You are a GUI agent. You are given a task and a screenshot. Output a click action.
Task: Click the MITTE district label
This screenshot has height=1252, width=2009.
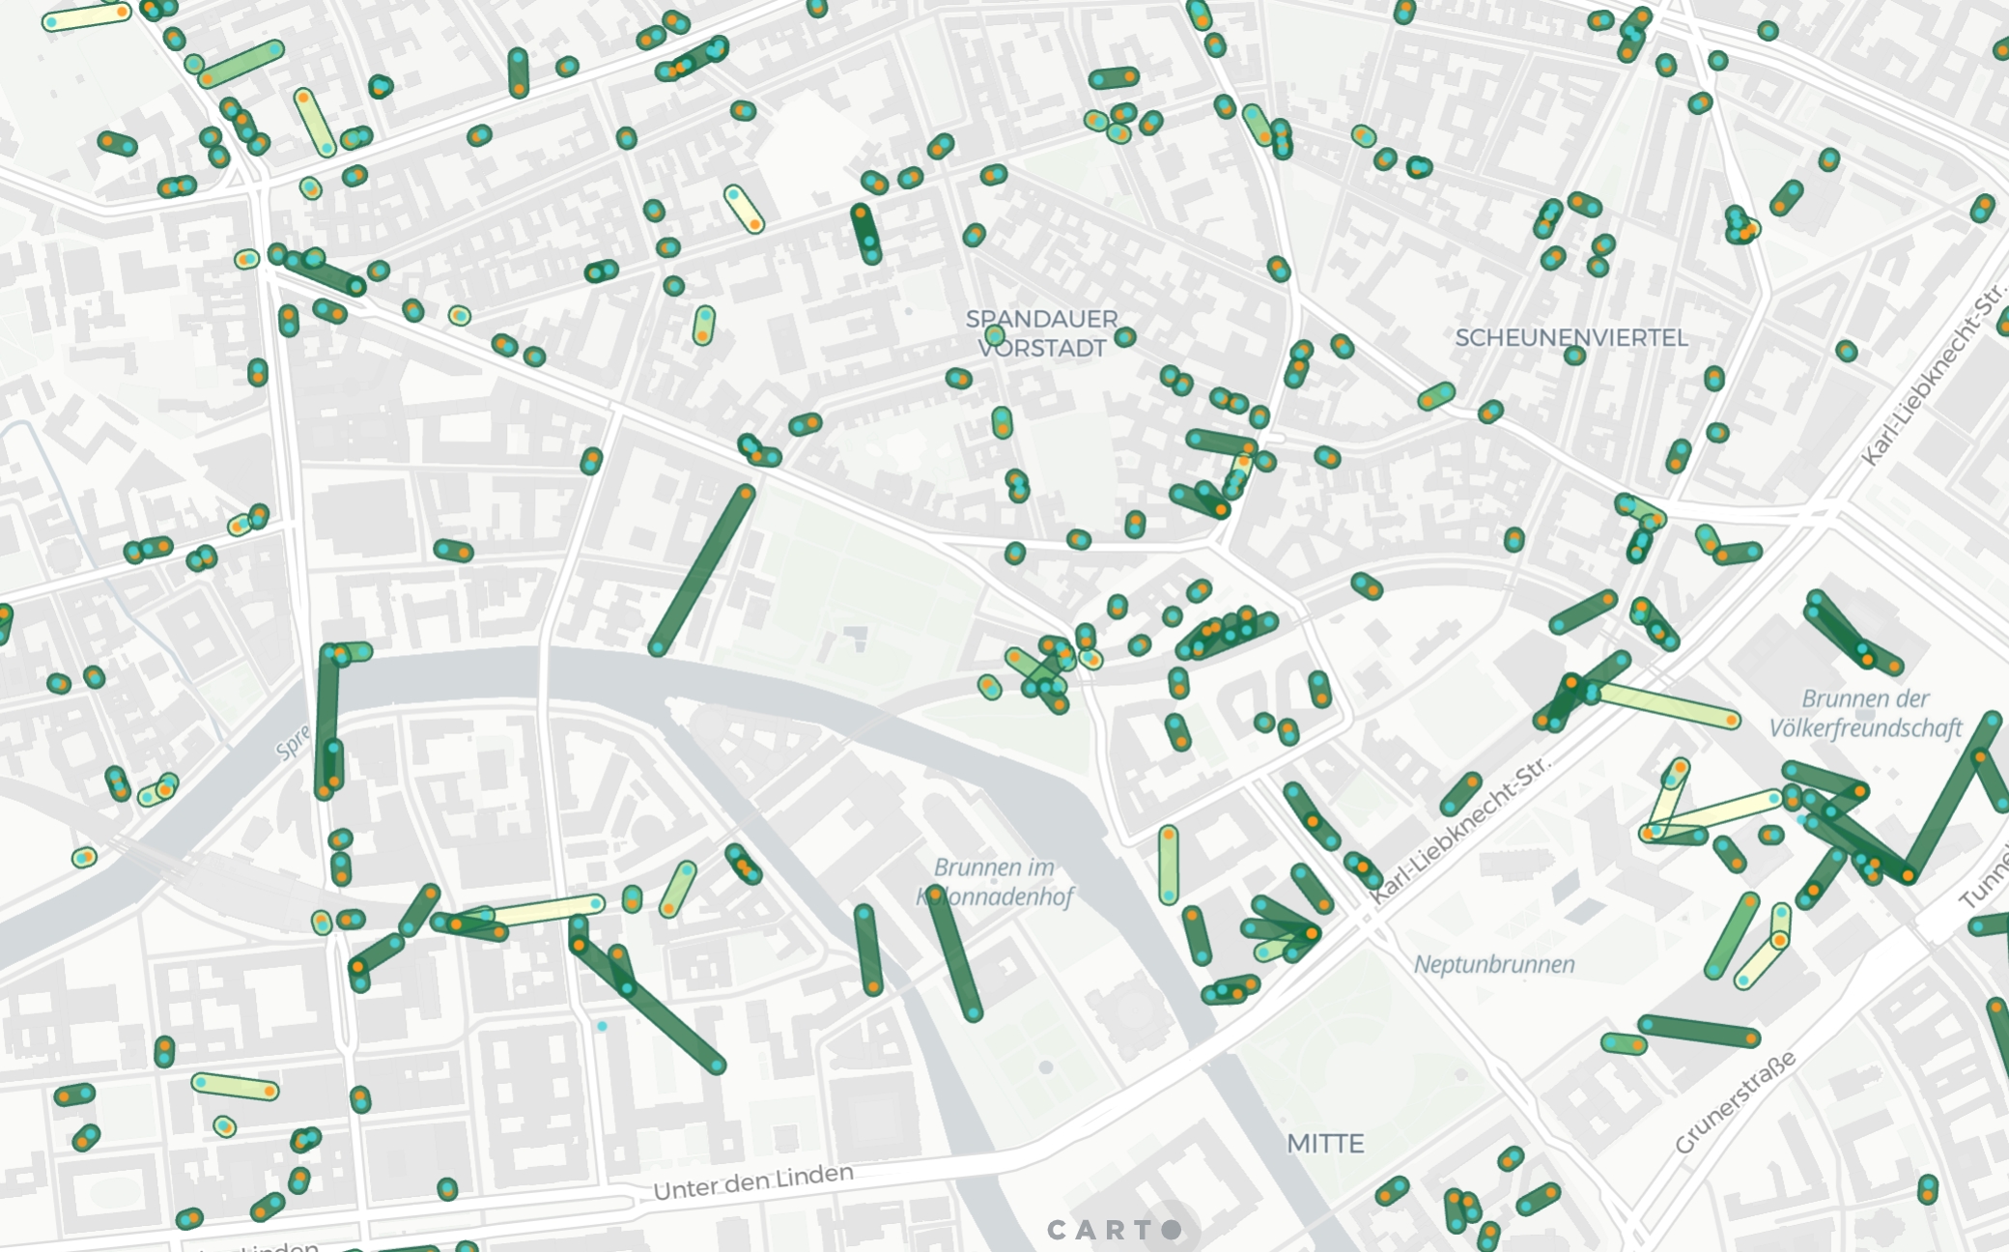(x=1325, y=1144)
